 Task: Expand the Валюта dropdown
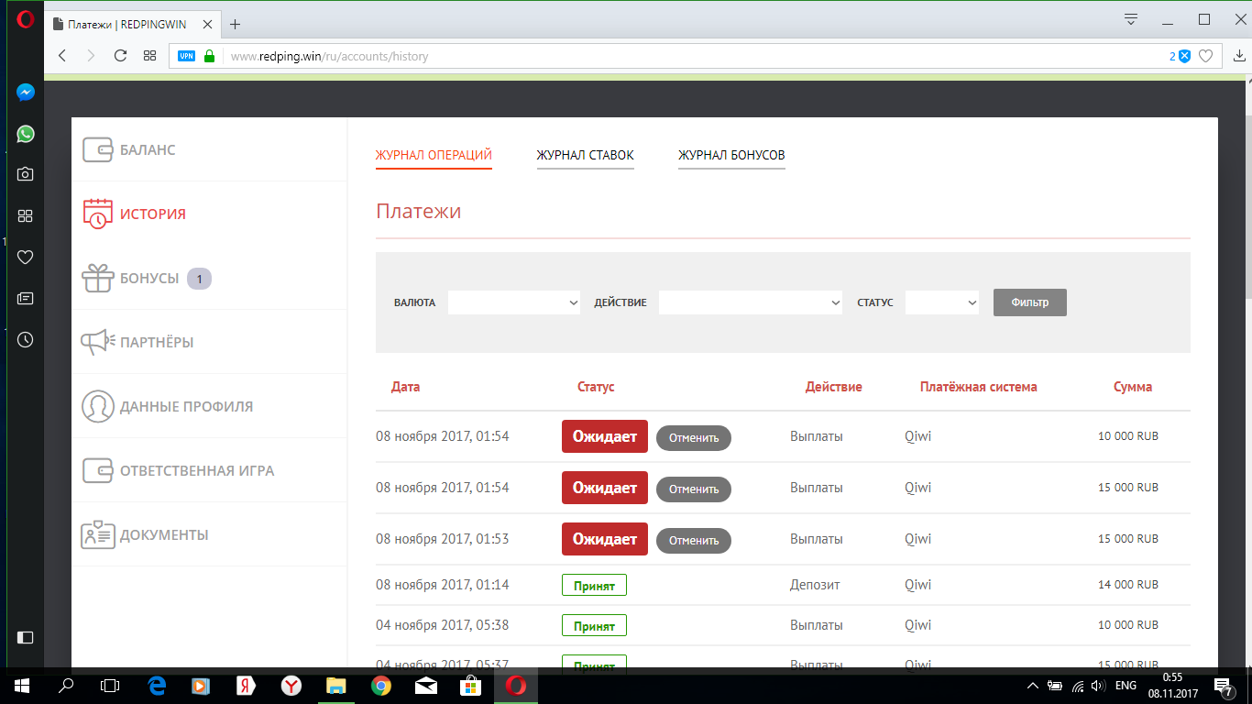pyautogui.click(x=514, y=302)
